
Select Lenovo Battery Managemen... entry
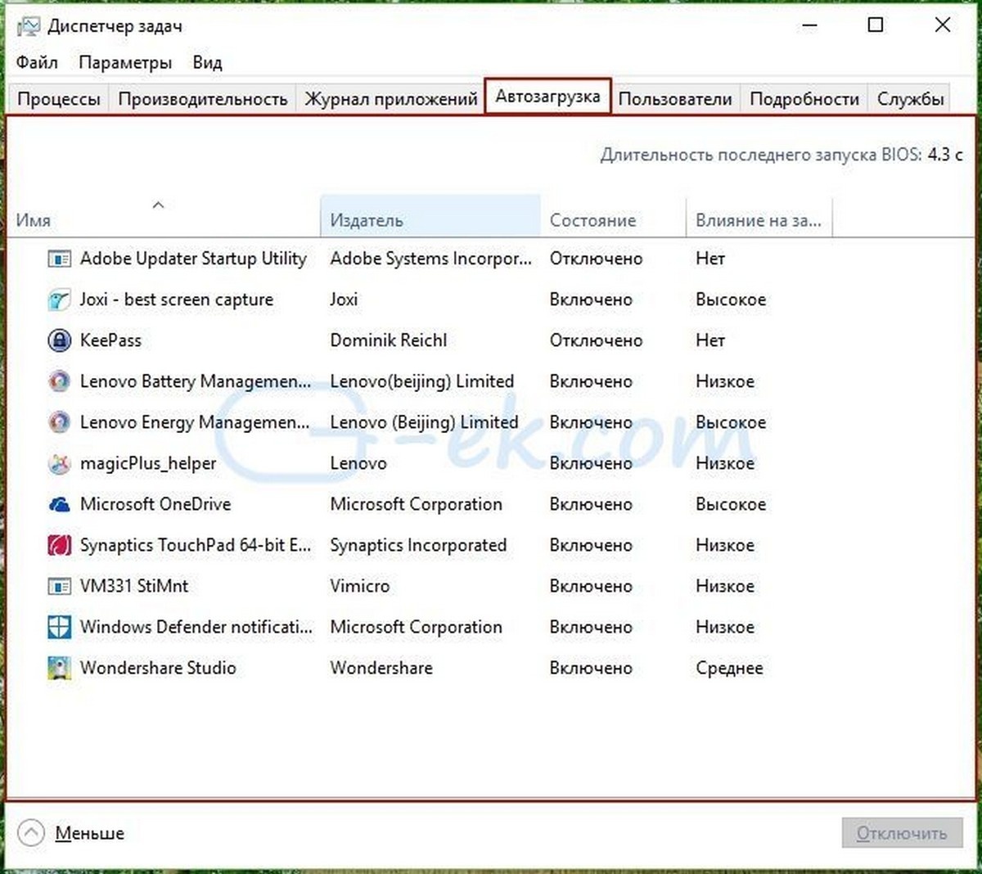click(196, 381)
